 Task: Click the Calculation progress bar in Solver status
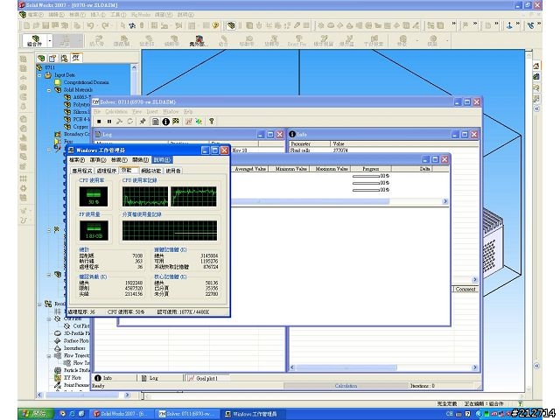346,386
